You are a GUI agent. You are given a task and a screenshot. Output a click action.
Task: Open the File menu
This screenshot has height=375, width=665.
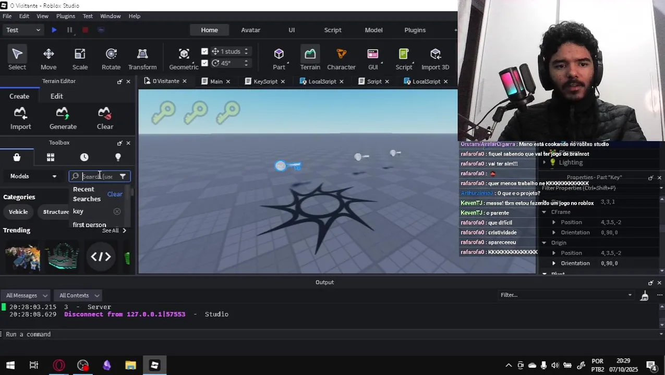(x=7, y=16)
